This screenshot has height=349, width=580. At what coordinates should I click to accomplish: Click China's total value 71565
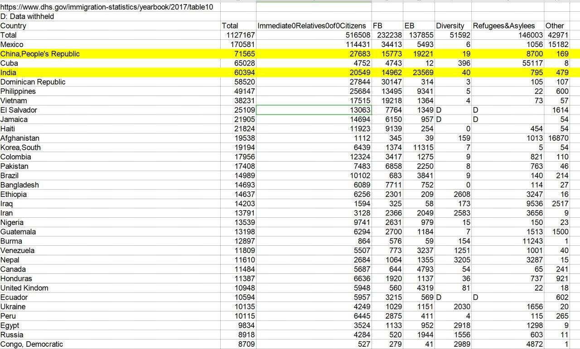(x=238, y=54)
